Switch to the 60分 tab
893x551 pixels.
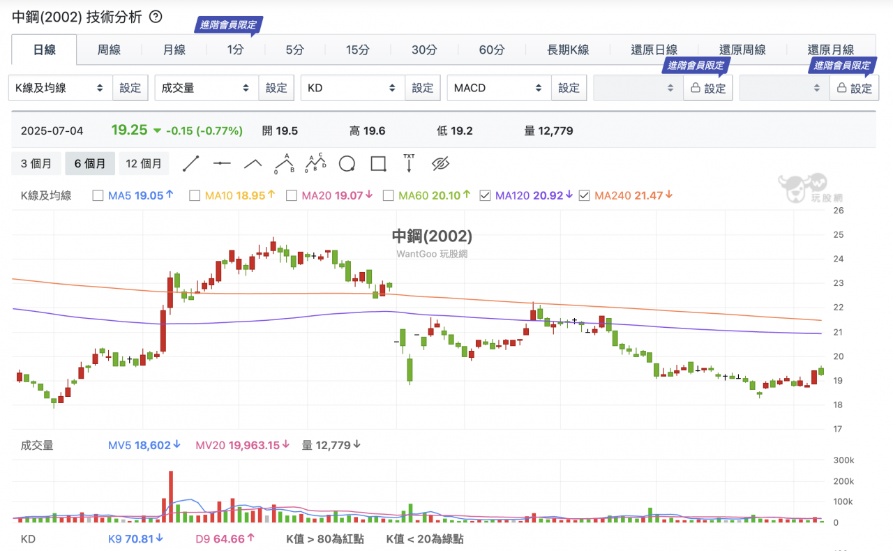(492, 50)
